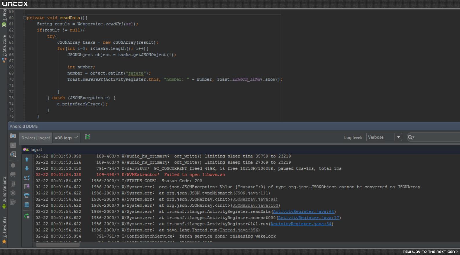The image size is (460, 255).
Task: Open the Project tool window tab
Action: click(x=4, y=15)
